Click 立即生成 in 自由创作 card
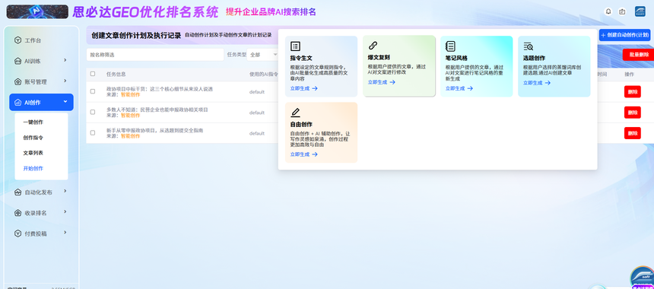Image resolution: width=654 pixels, height=289 pixels. tap(304, 154)
